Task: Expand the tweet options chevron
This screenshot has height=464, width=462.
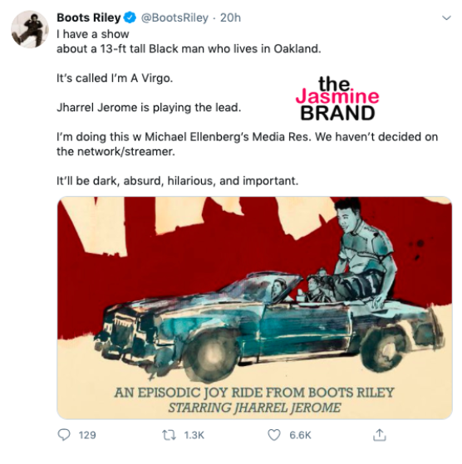Action: tap(446, 17)
